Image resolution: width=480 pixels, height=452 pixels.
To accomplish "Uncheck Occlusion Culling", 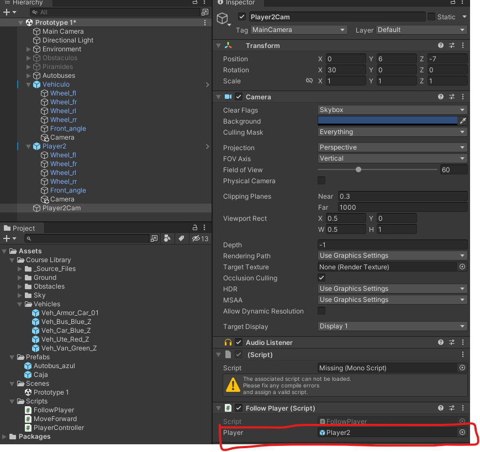I will coord(321,278).
